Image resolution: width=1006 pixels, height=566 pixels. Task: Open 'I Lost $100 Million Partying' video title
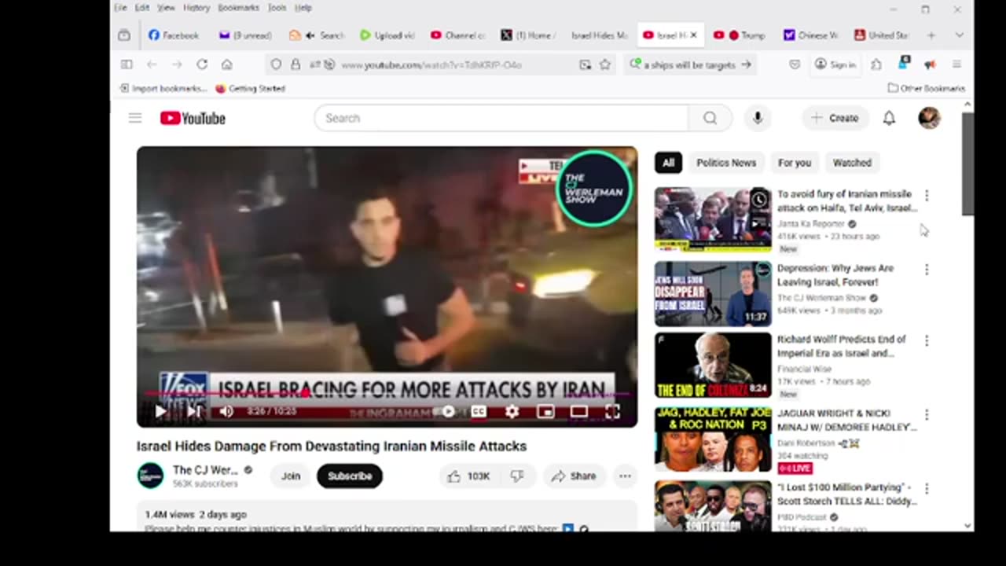click(x=846, y=494)
